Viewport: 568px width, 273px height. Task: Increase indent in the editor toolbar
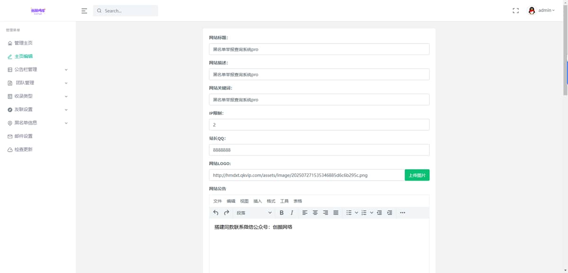pos(390,213)
